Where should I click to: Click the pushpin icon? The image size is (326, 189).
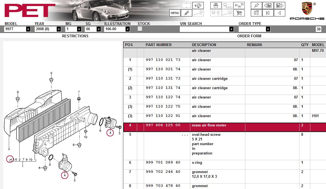256,5
